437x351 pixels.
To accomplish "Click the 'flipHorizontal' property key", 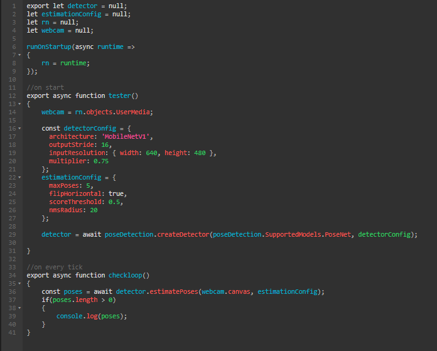I will (x=75, y=194).
